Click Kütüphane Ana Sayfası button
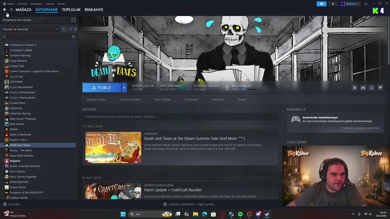The width and height of the screenshot is (390, 219). click(35, 20)
